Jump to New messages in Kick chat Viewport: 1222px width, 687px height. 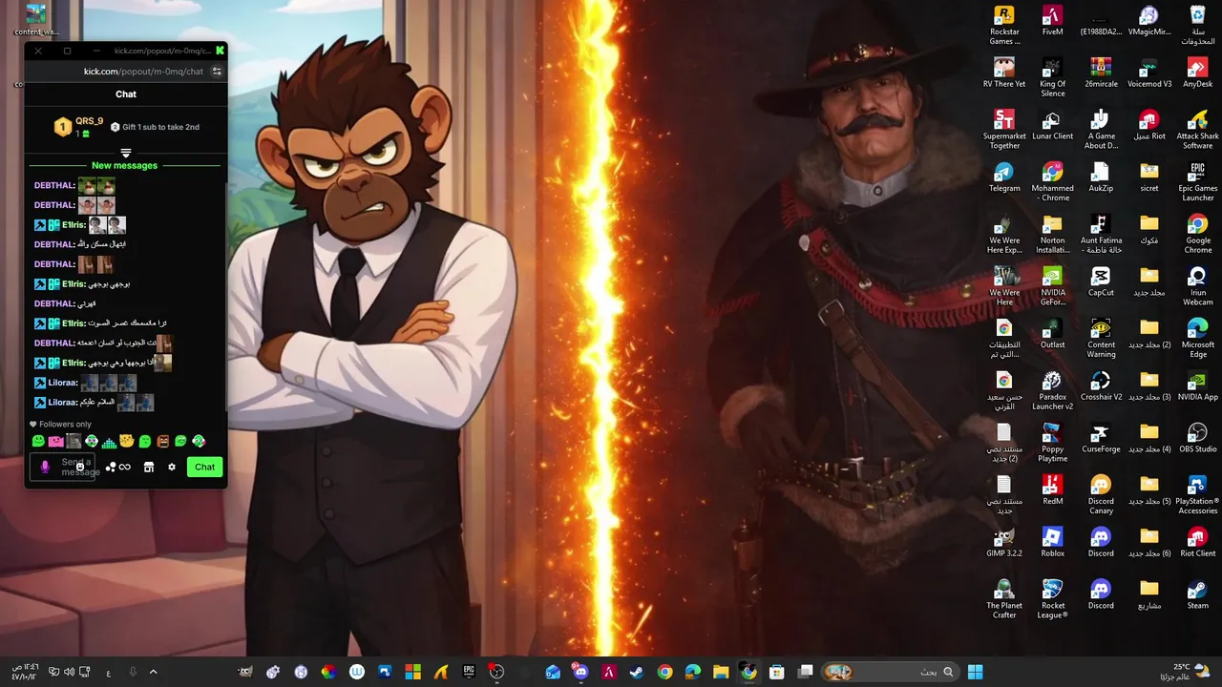pyautogui.click(x=124, y=166)
